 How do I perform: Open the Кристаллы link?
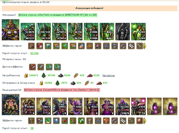pyautogui.click(x=109, y=75)
